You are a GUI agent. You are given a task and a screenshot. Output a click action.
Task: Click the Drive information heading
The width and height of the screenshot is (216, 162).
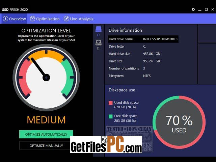(x=125, y=30)
